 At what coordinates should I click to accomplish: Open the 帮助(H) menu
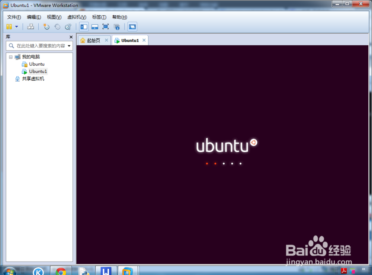pos(119,17)
